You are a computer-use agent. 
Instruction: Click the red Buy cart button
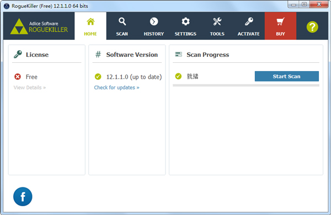click(280, 26)
